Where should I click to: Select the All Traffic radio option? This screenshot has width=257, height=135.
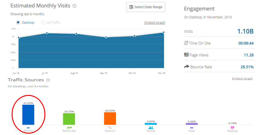pos(43,22)
